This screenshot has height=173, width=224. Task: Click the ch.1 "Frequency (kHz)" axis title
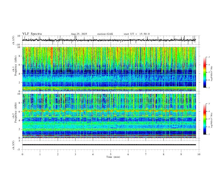[16, 65]
